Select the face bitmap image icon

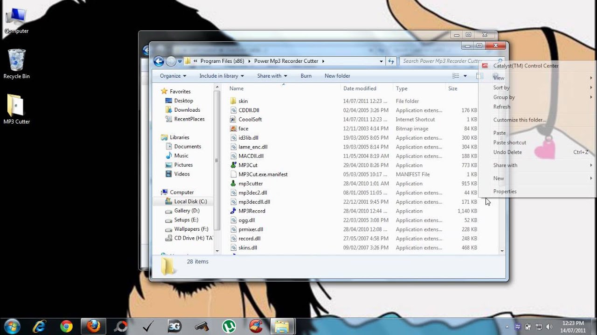(x=234, y=128)
